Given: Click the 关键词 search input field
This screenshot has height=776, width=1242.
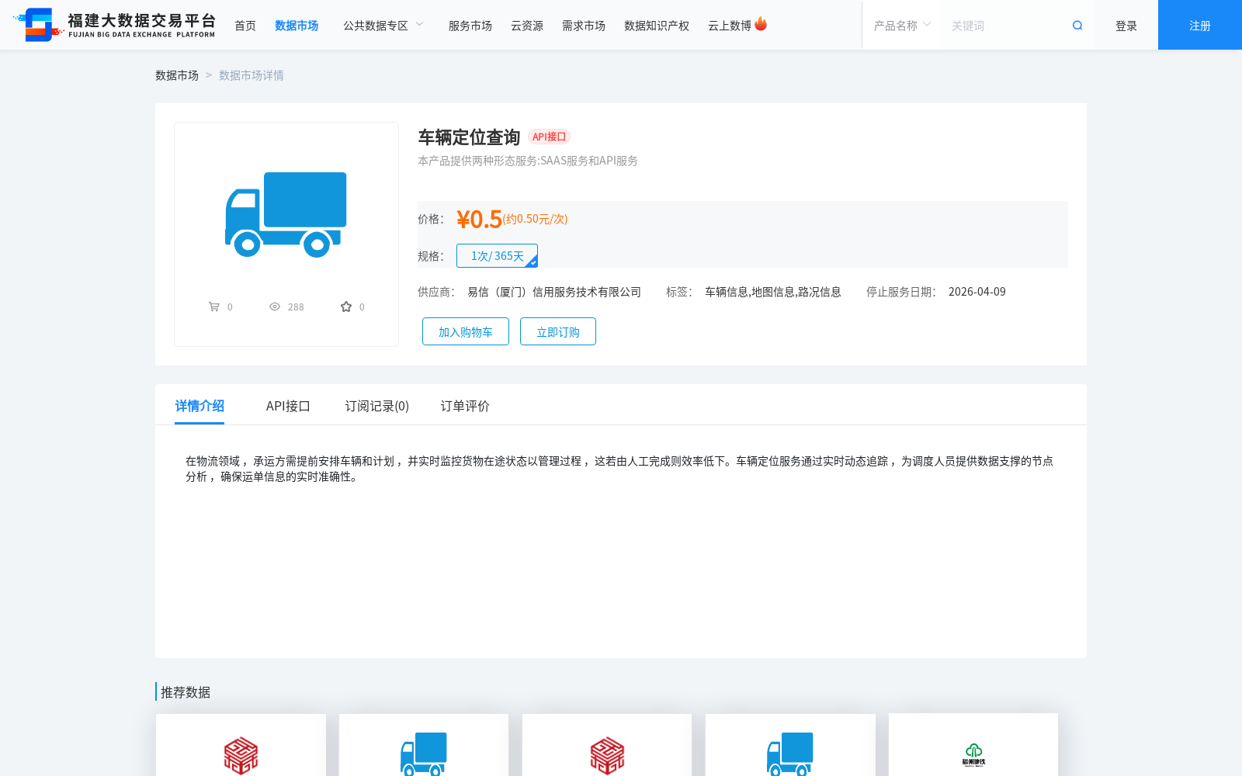Looking at the screenshot, I should pyautogui.click(x=1005, y=26).
